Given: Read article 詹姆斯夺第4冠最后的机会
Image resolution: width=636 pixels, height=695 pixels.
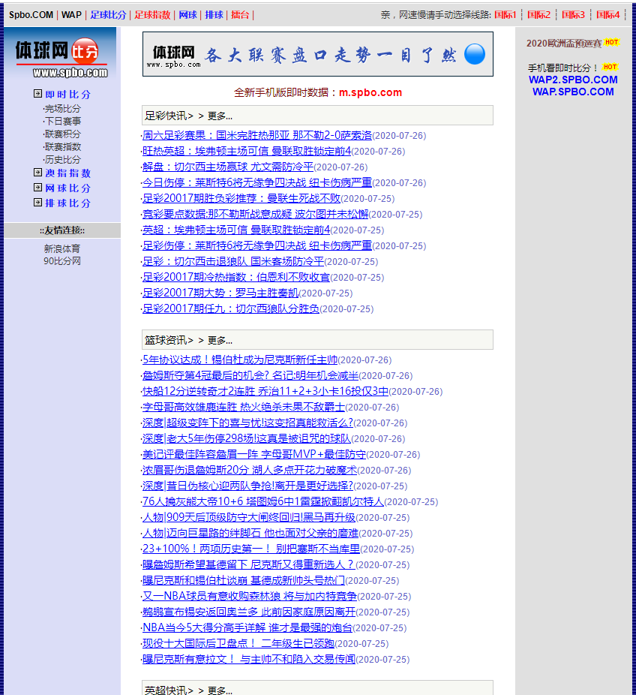Looking at the screenshot, I should [x=250, y=375].
